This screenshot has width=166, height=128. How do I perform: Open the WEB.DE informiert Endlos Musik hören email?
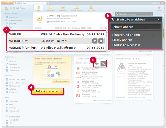[57, 48]
